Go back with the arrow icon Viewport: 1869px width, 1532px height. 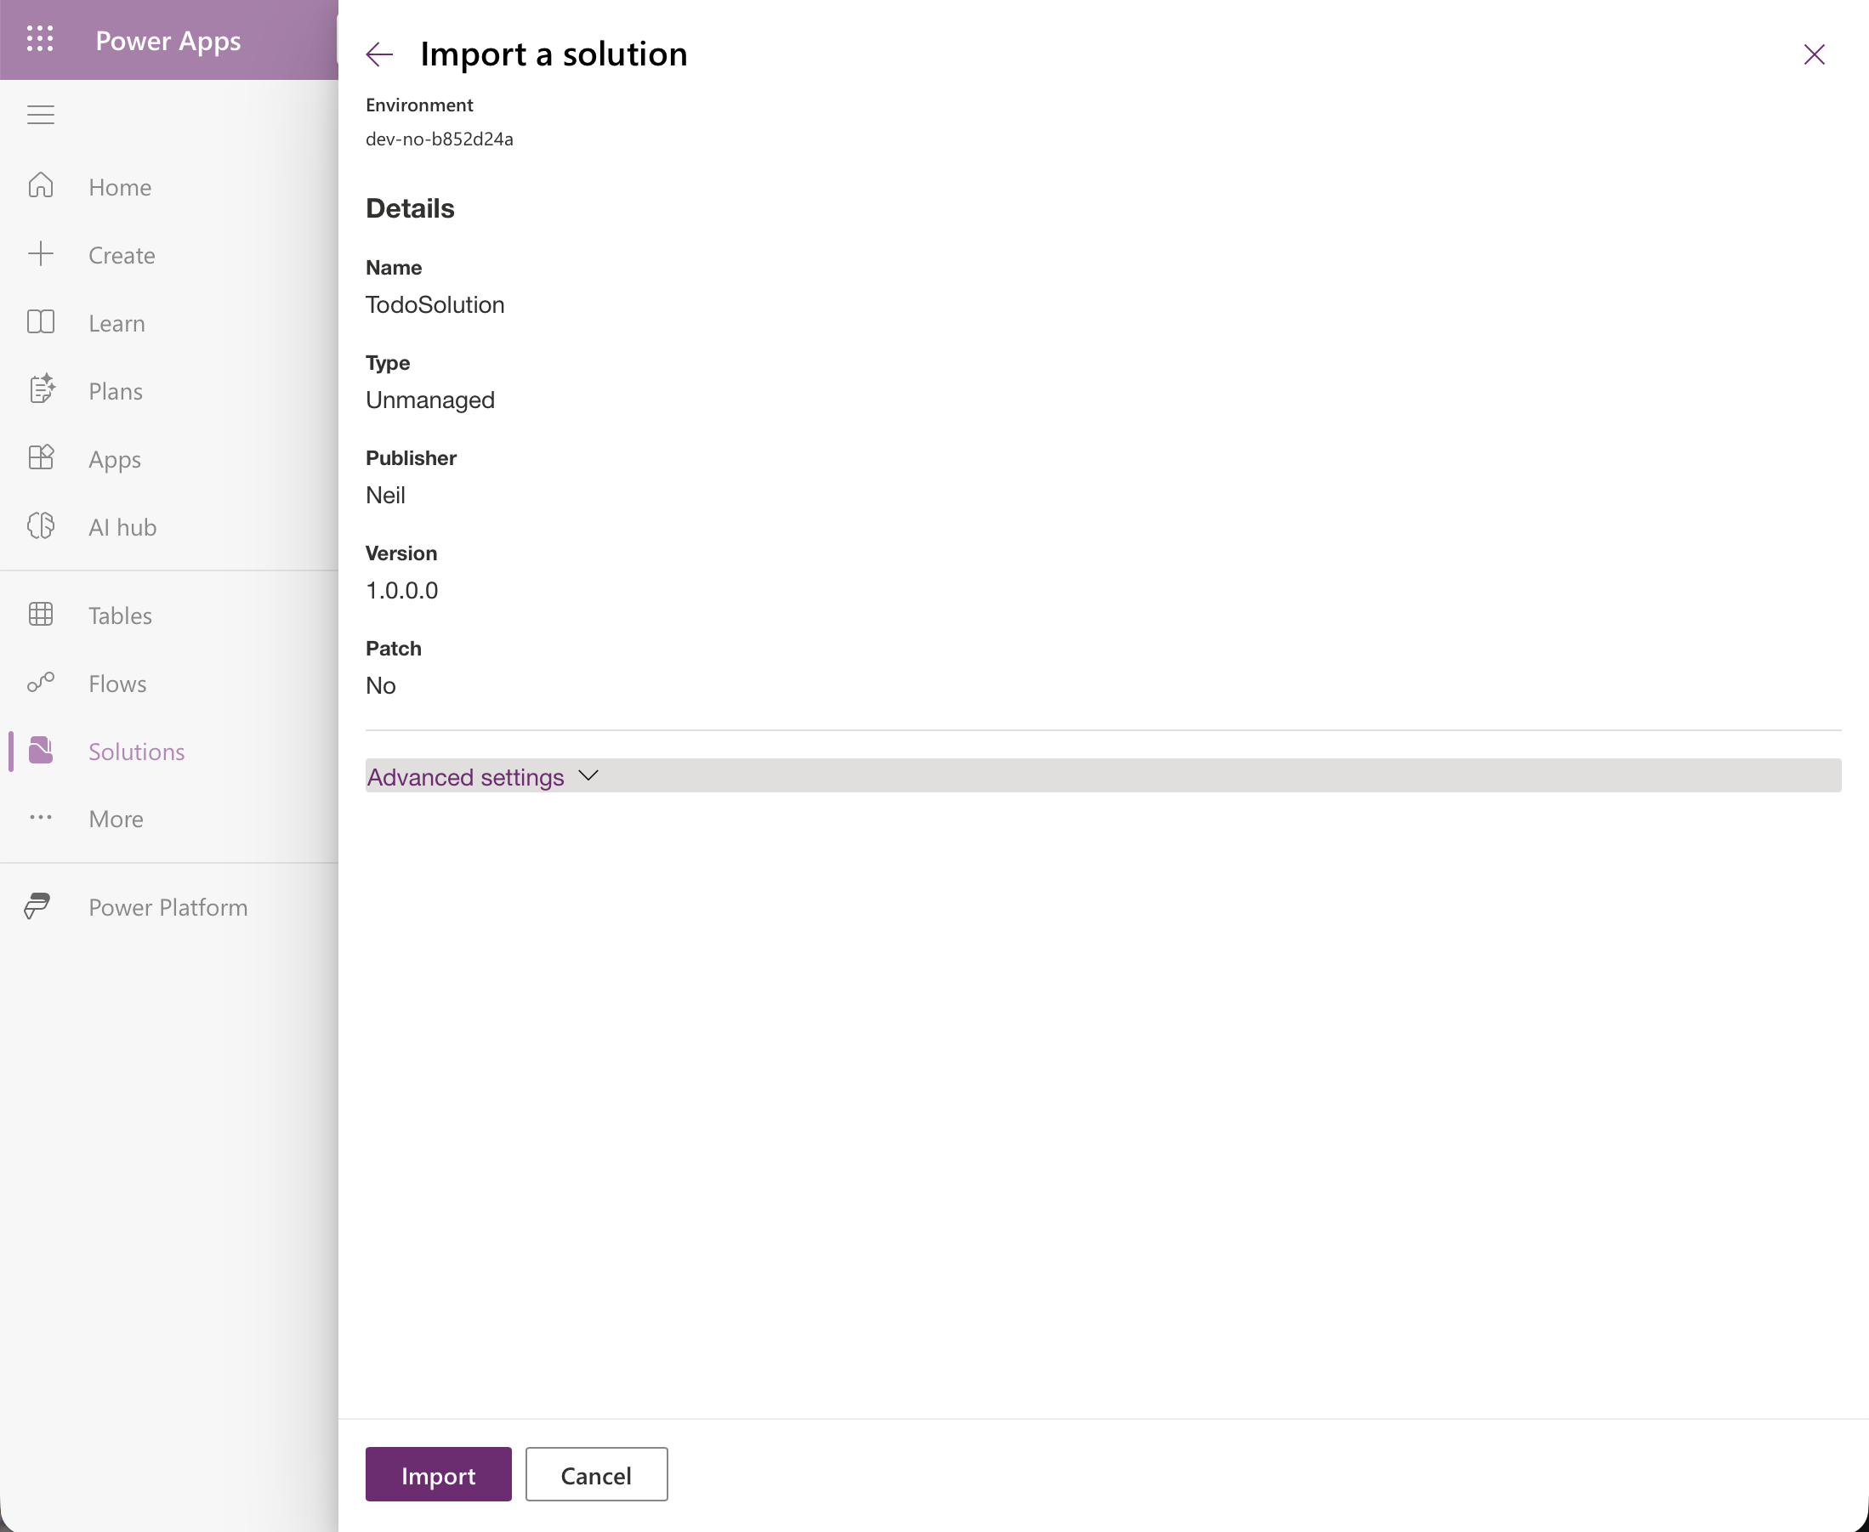coord(379,54)
